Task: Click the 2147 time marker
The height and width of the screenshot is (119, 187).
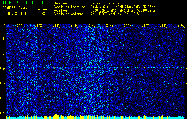Action: point(128,26)
